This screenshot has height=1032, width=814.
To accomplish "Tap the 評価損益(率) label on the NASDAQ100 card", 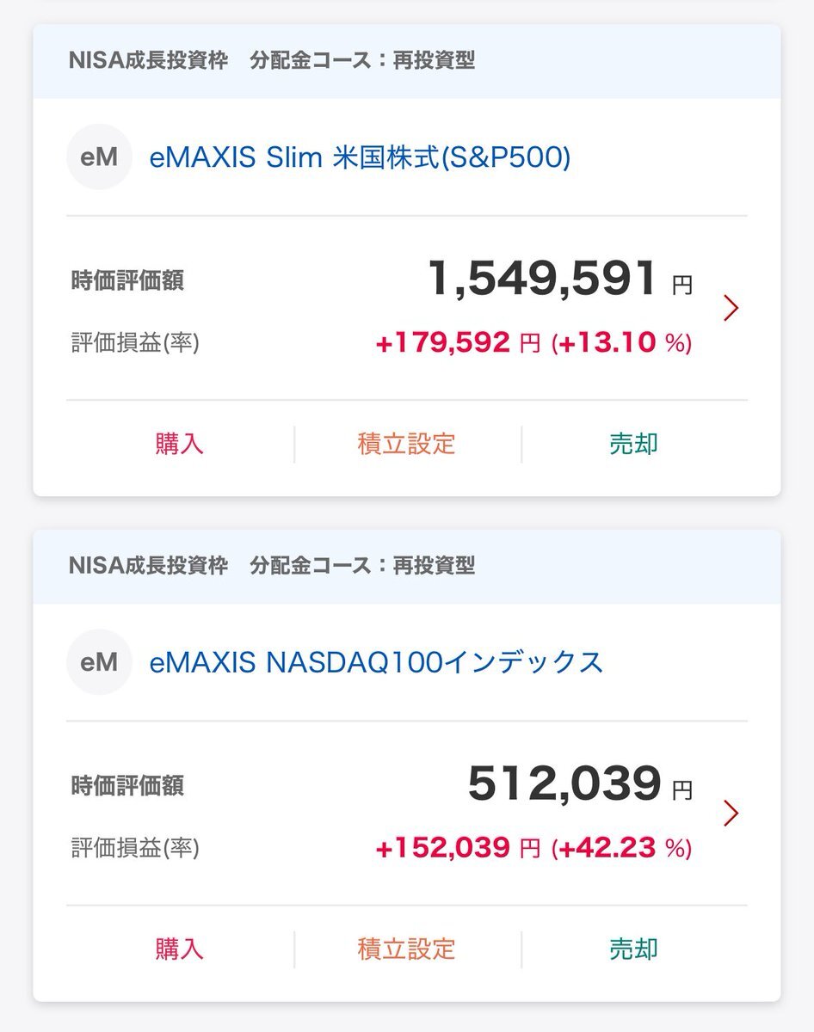I will click(135, 849).
